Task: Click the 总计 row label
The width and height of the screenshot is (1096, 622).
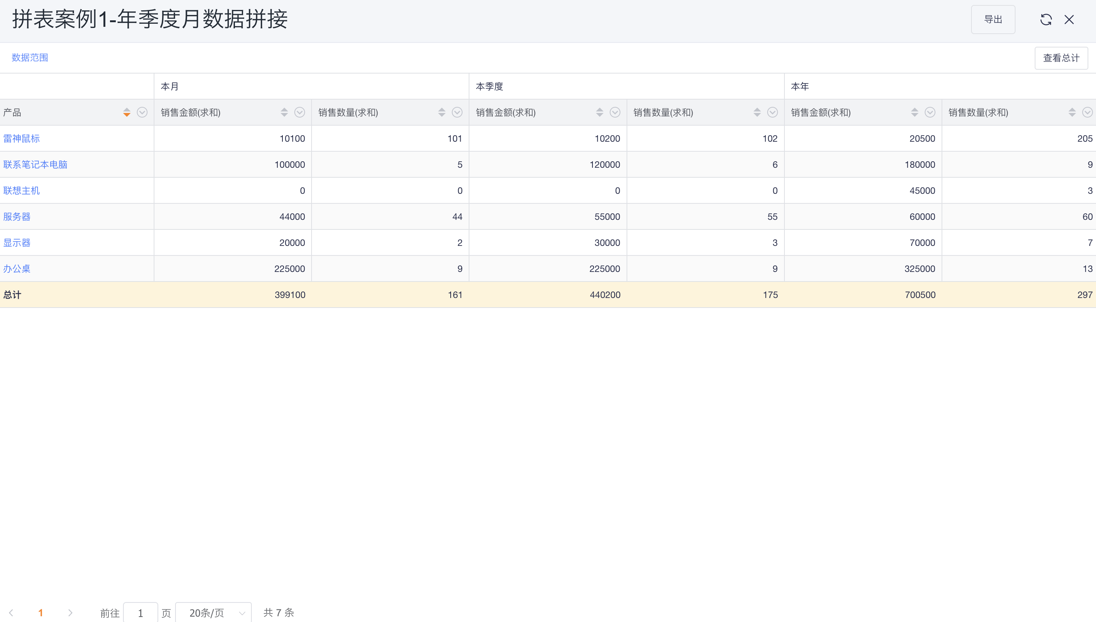Action: click(12, 295)
